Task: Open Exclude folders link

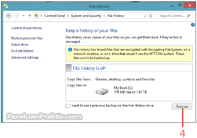Action: 22,51
